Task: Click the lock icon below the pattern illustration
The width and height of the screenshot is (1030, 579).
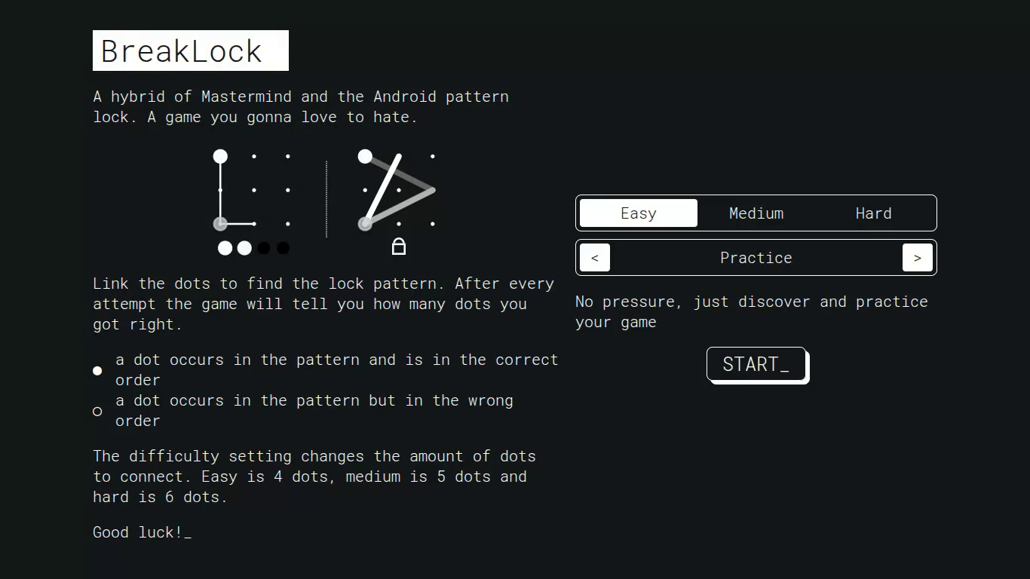Action: [398, 246]
